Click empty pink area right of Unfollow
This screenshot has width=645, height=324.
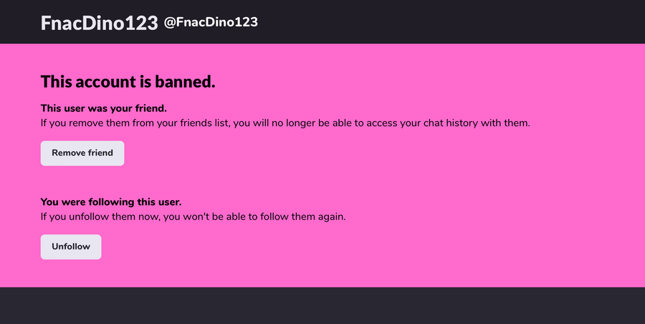358,247
